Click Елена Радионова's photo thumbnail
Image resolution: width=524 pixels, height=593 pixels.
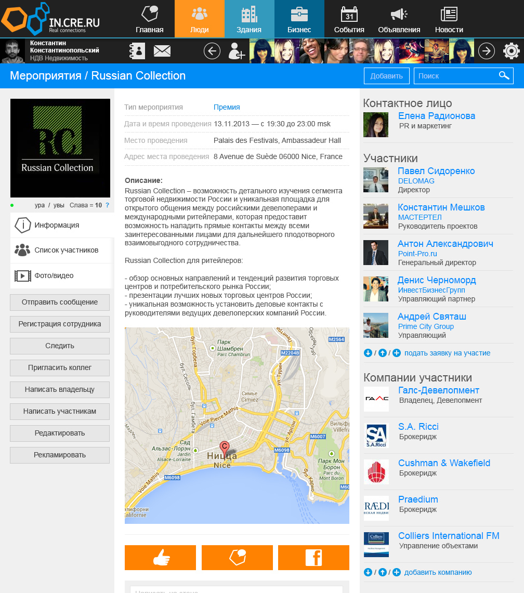[x=376, y=124]
